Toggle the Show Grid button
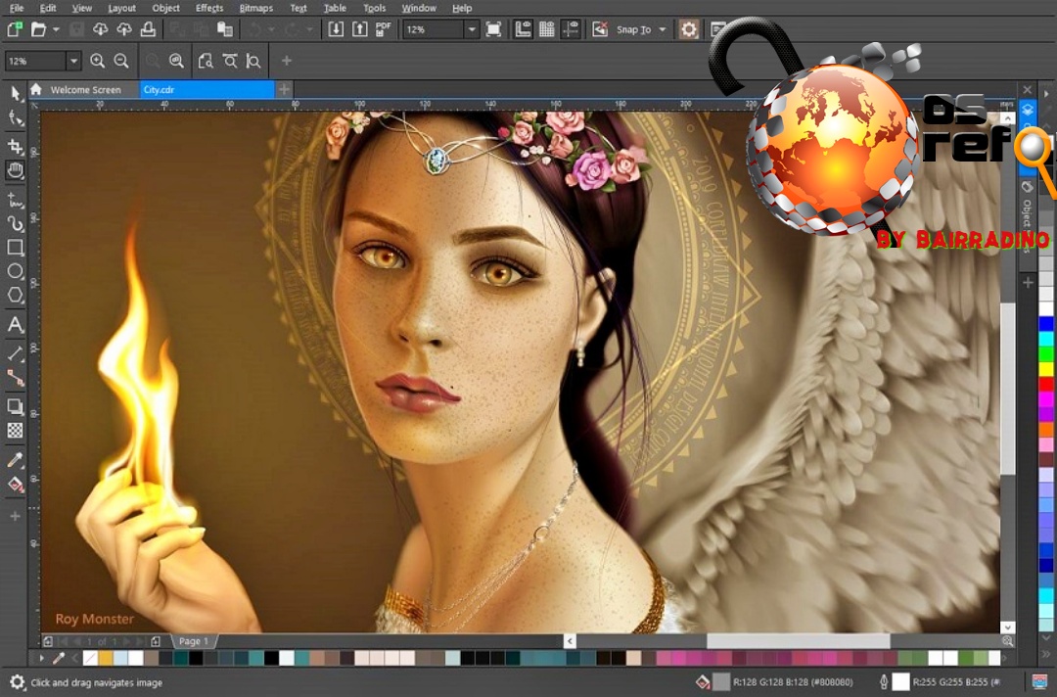Image resolution: width=1057 pixels, height=697 pixels. [547, 29]
